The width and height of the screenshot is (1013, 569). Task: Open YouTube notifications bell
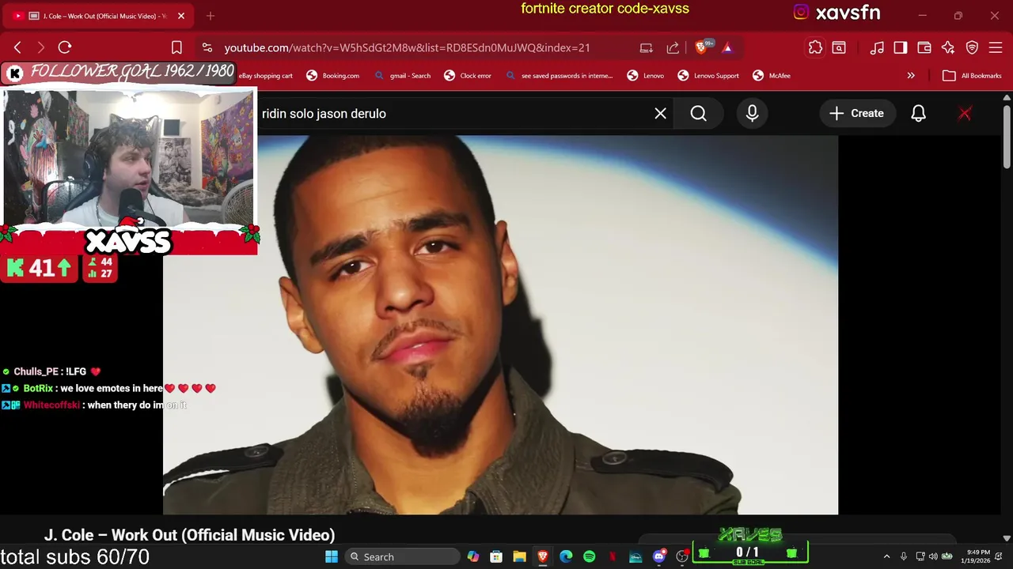tap(918, 114)
